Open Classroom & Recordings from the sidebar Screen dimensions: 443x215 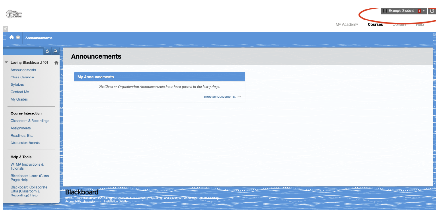(30, 121)
